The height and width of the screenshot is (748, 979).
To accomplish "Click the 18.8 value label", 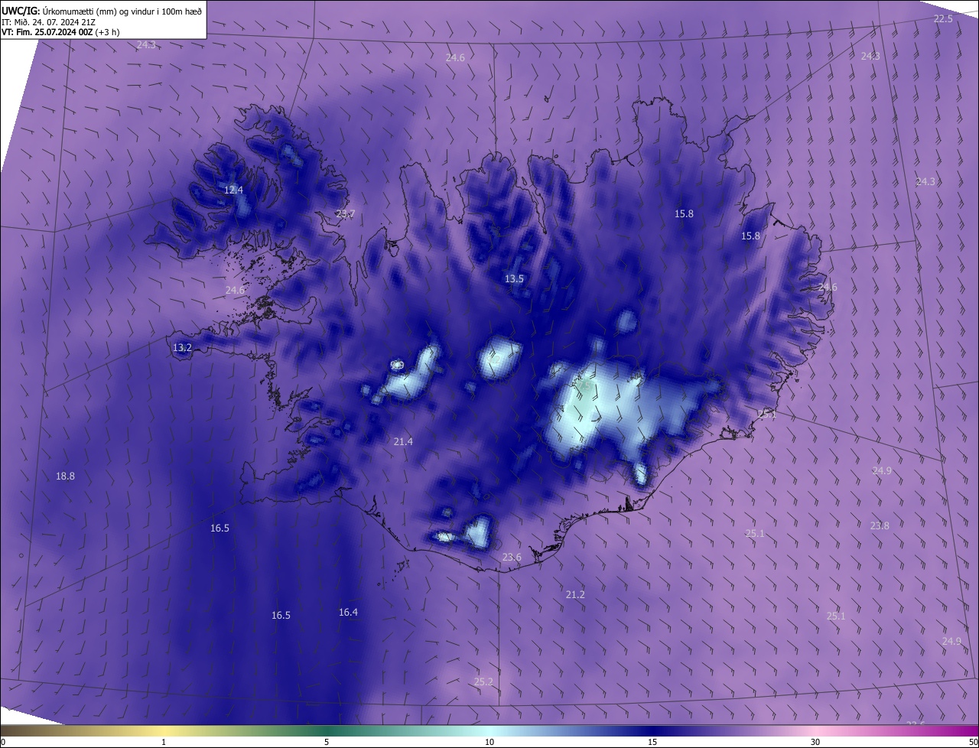I will 65,476.
